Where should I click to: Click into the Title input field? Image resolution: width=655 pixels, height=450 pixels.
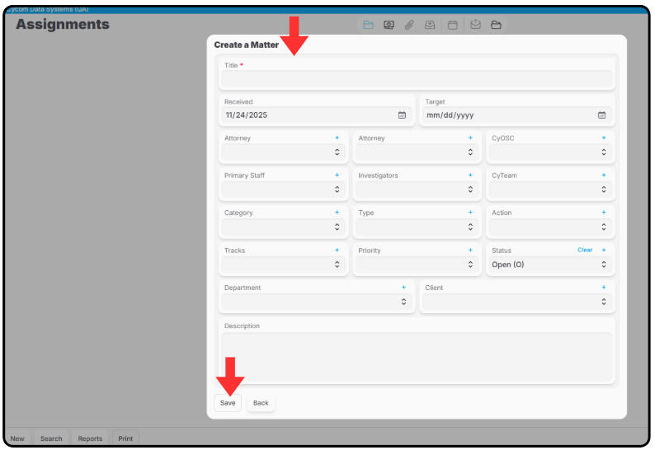417,78
